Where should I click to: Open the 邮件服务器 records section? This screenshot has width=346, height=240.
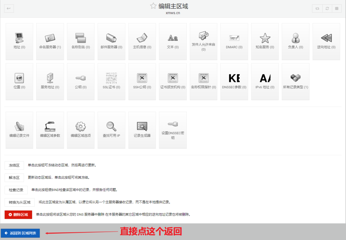111,41
